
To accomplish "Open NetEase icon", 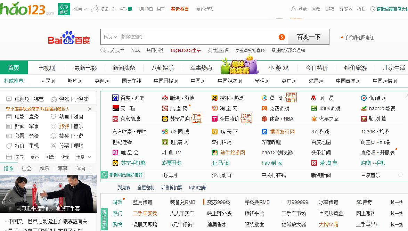I will [314, 98].
